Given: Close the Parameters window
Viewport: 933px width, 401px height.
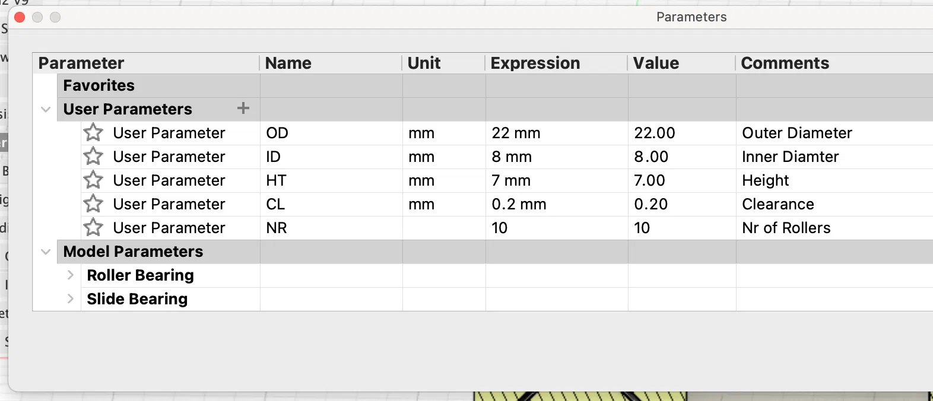Looking at the screenshot, I should point(20,17).
